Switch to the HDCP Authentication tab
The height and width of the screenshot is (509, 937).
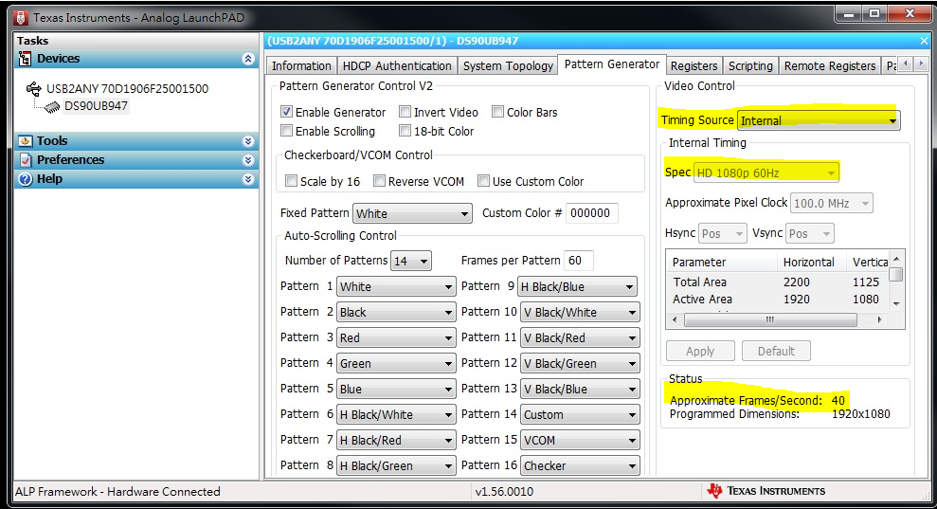[397, 65]
